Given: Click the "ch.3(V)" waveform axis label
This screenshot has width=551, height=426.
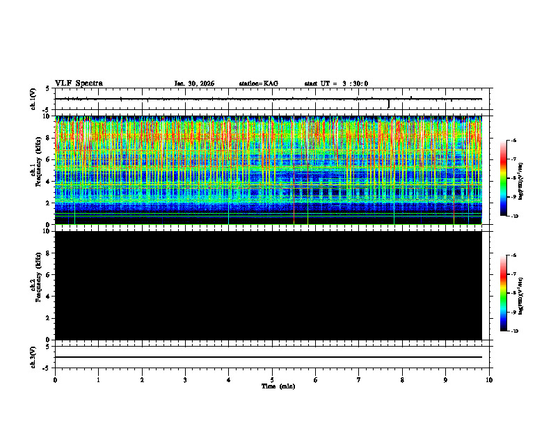Looking at the screenshot, I should 33,357.
